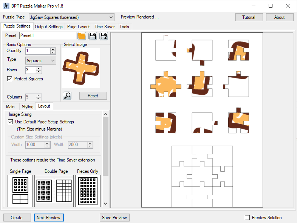
Task: Uncheck Use Default Page Setup Settings
Action: (x=10, y=122)
